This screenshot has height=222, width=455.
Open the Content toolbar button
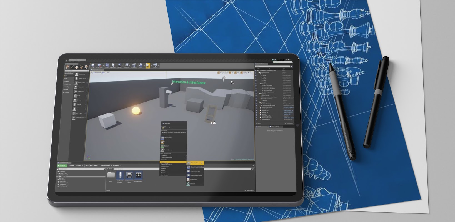[x=107, y=65]
